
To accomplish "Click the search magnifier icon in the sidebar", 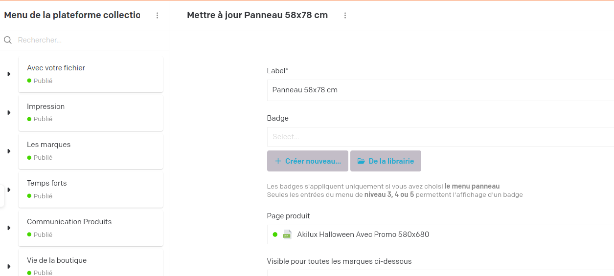I will coord(8,40).
